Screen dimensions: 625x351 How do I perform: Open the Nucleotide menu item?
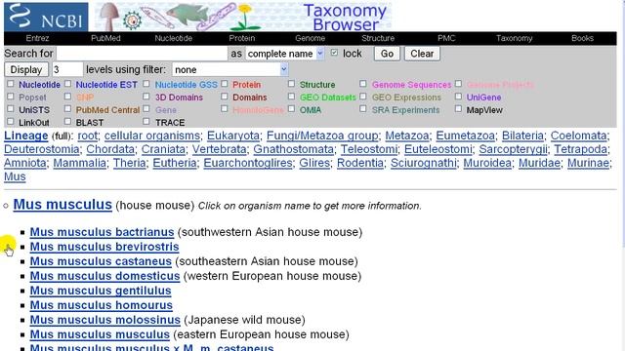pos(174,38)
